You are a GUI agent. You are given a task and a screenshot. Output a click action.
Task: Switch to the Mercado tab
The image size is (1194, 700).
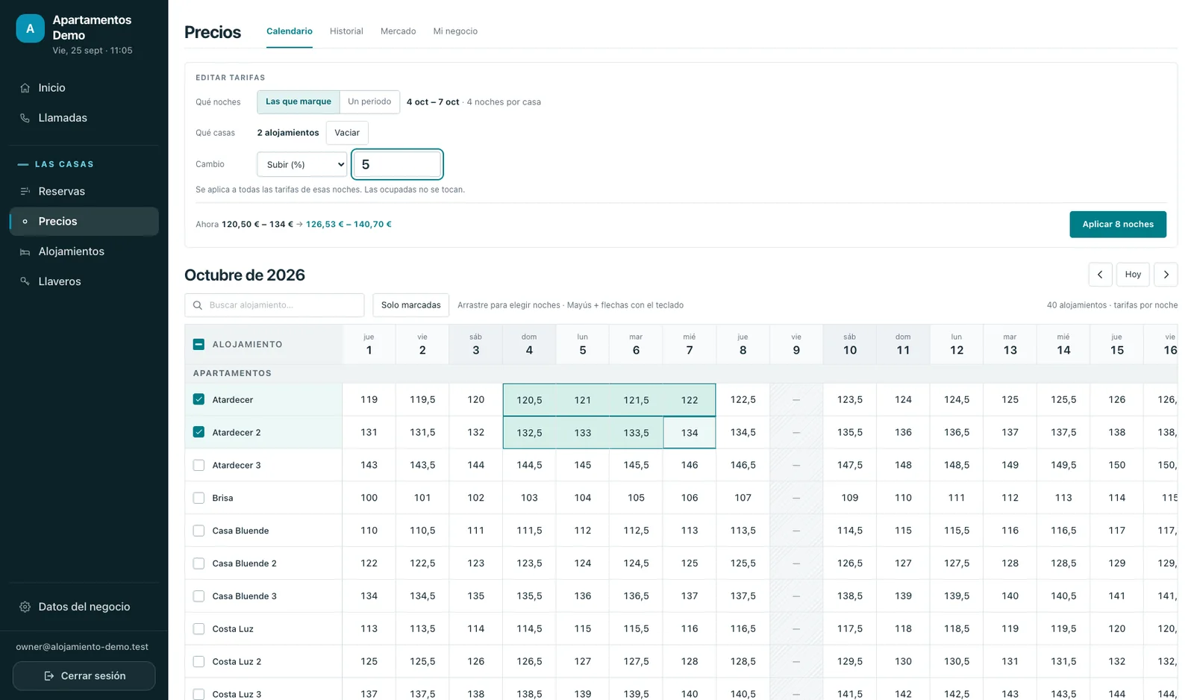(x=398, y=31)
